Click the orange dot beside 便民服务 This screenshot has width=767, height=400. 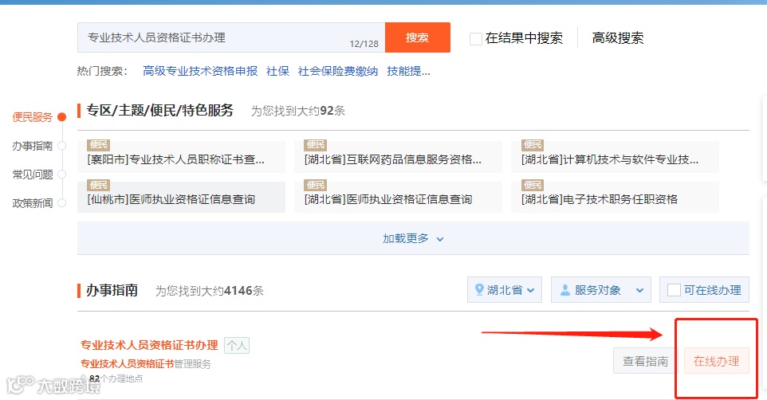click(61, 117)
